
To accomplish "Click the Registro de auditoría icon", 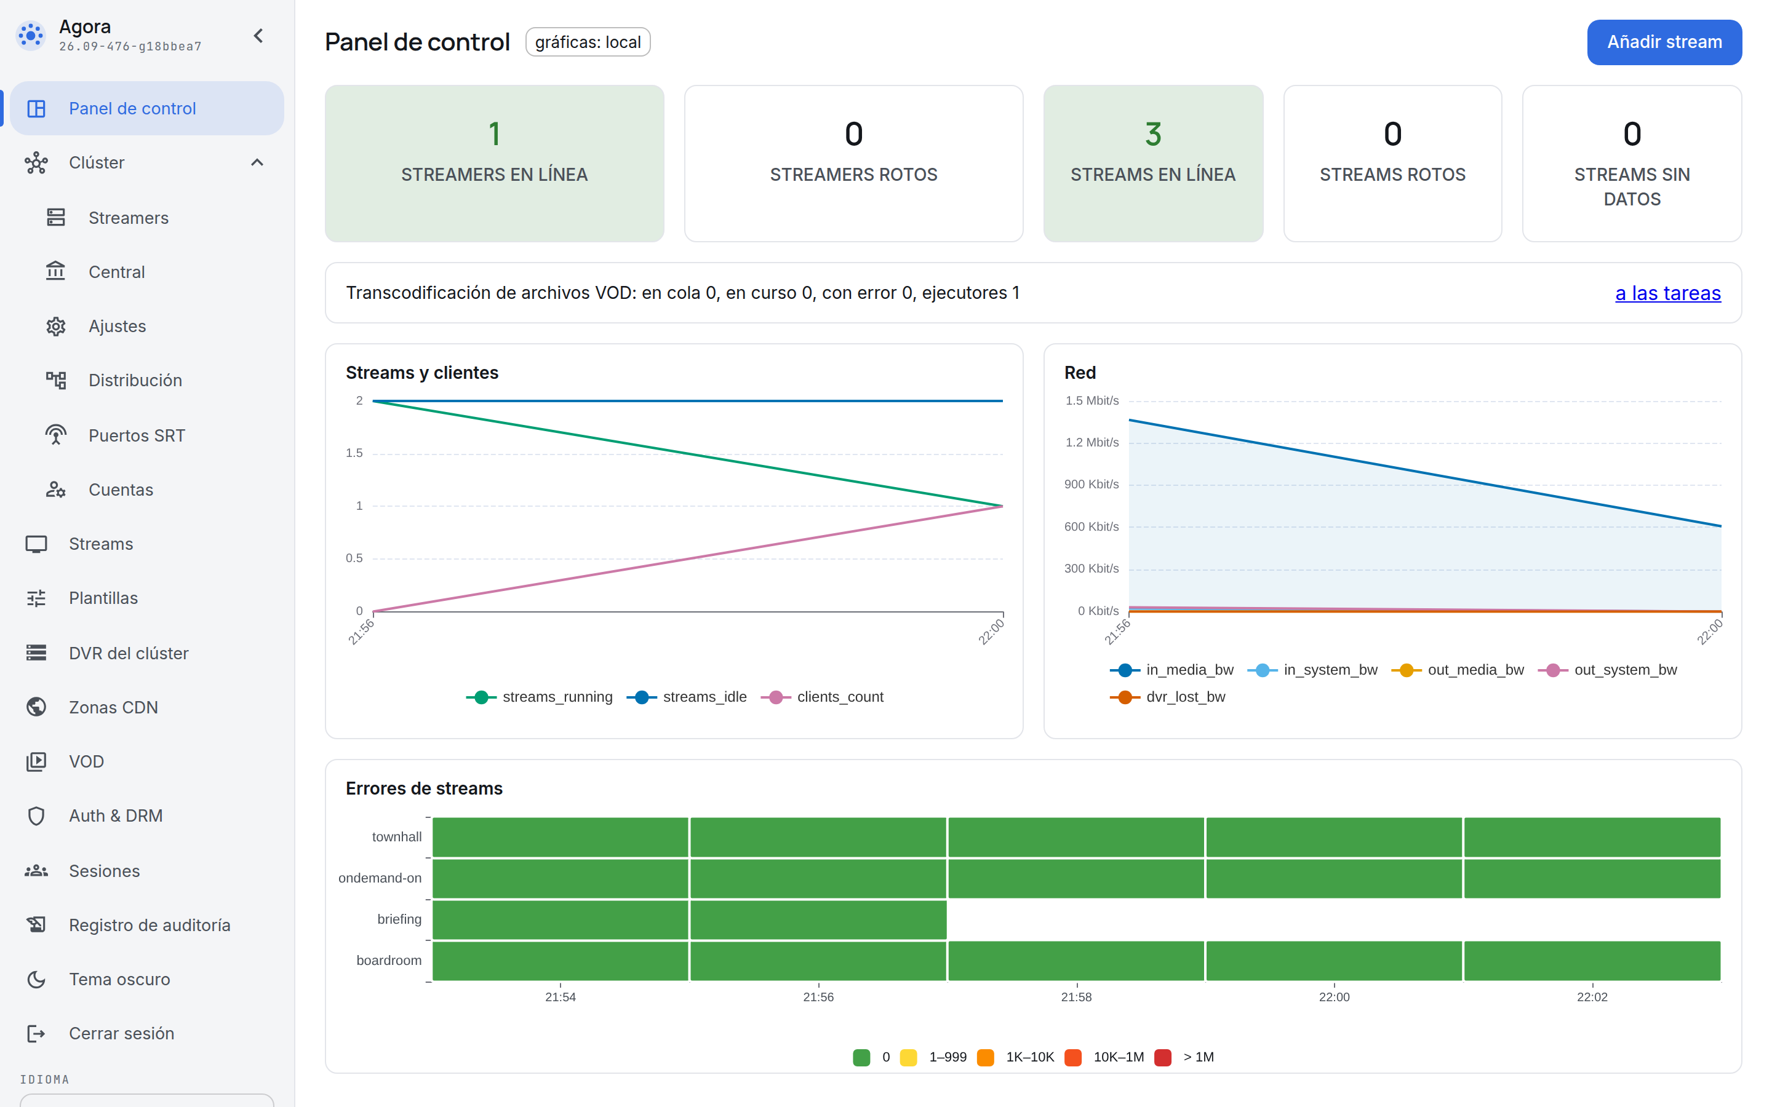I will coord(36,924).
